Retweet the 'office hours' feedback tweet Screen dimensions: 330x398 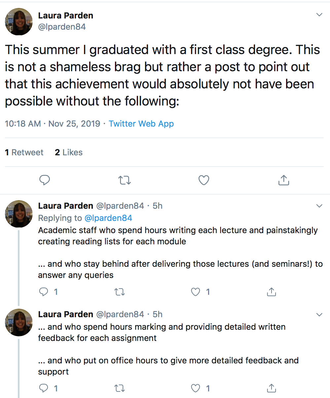point(120,388)
